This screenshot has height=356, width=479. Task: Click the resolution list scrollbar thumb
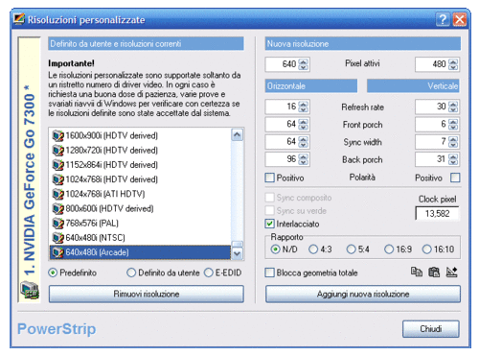click(x=237, y=244)
